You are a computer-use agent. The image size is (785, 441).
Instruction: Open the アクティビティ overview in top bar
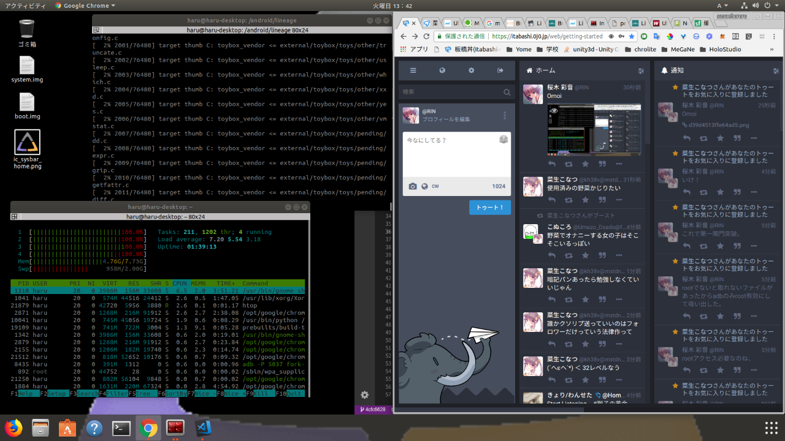coord(25,6)
